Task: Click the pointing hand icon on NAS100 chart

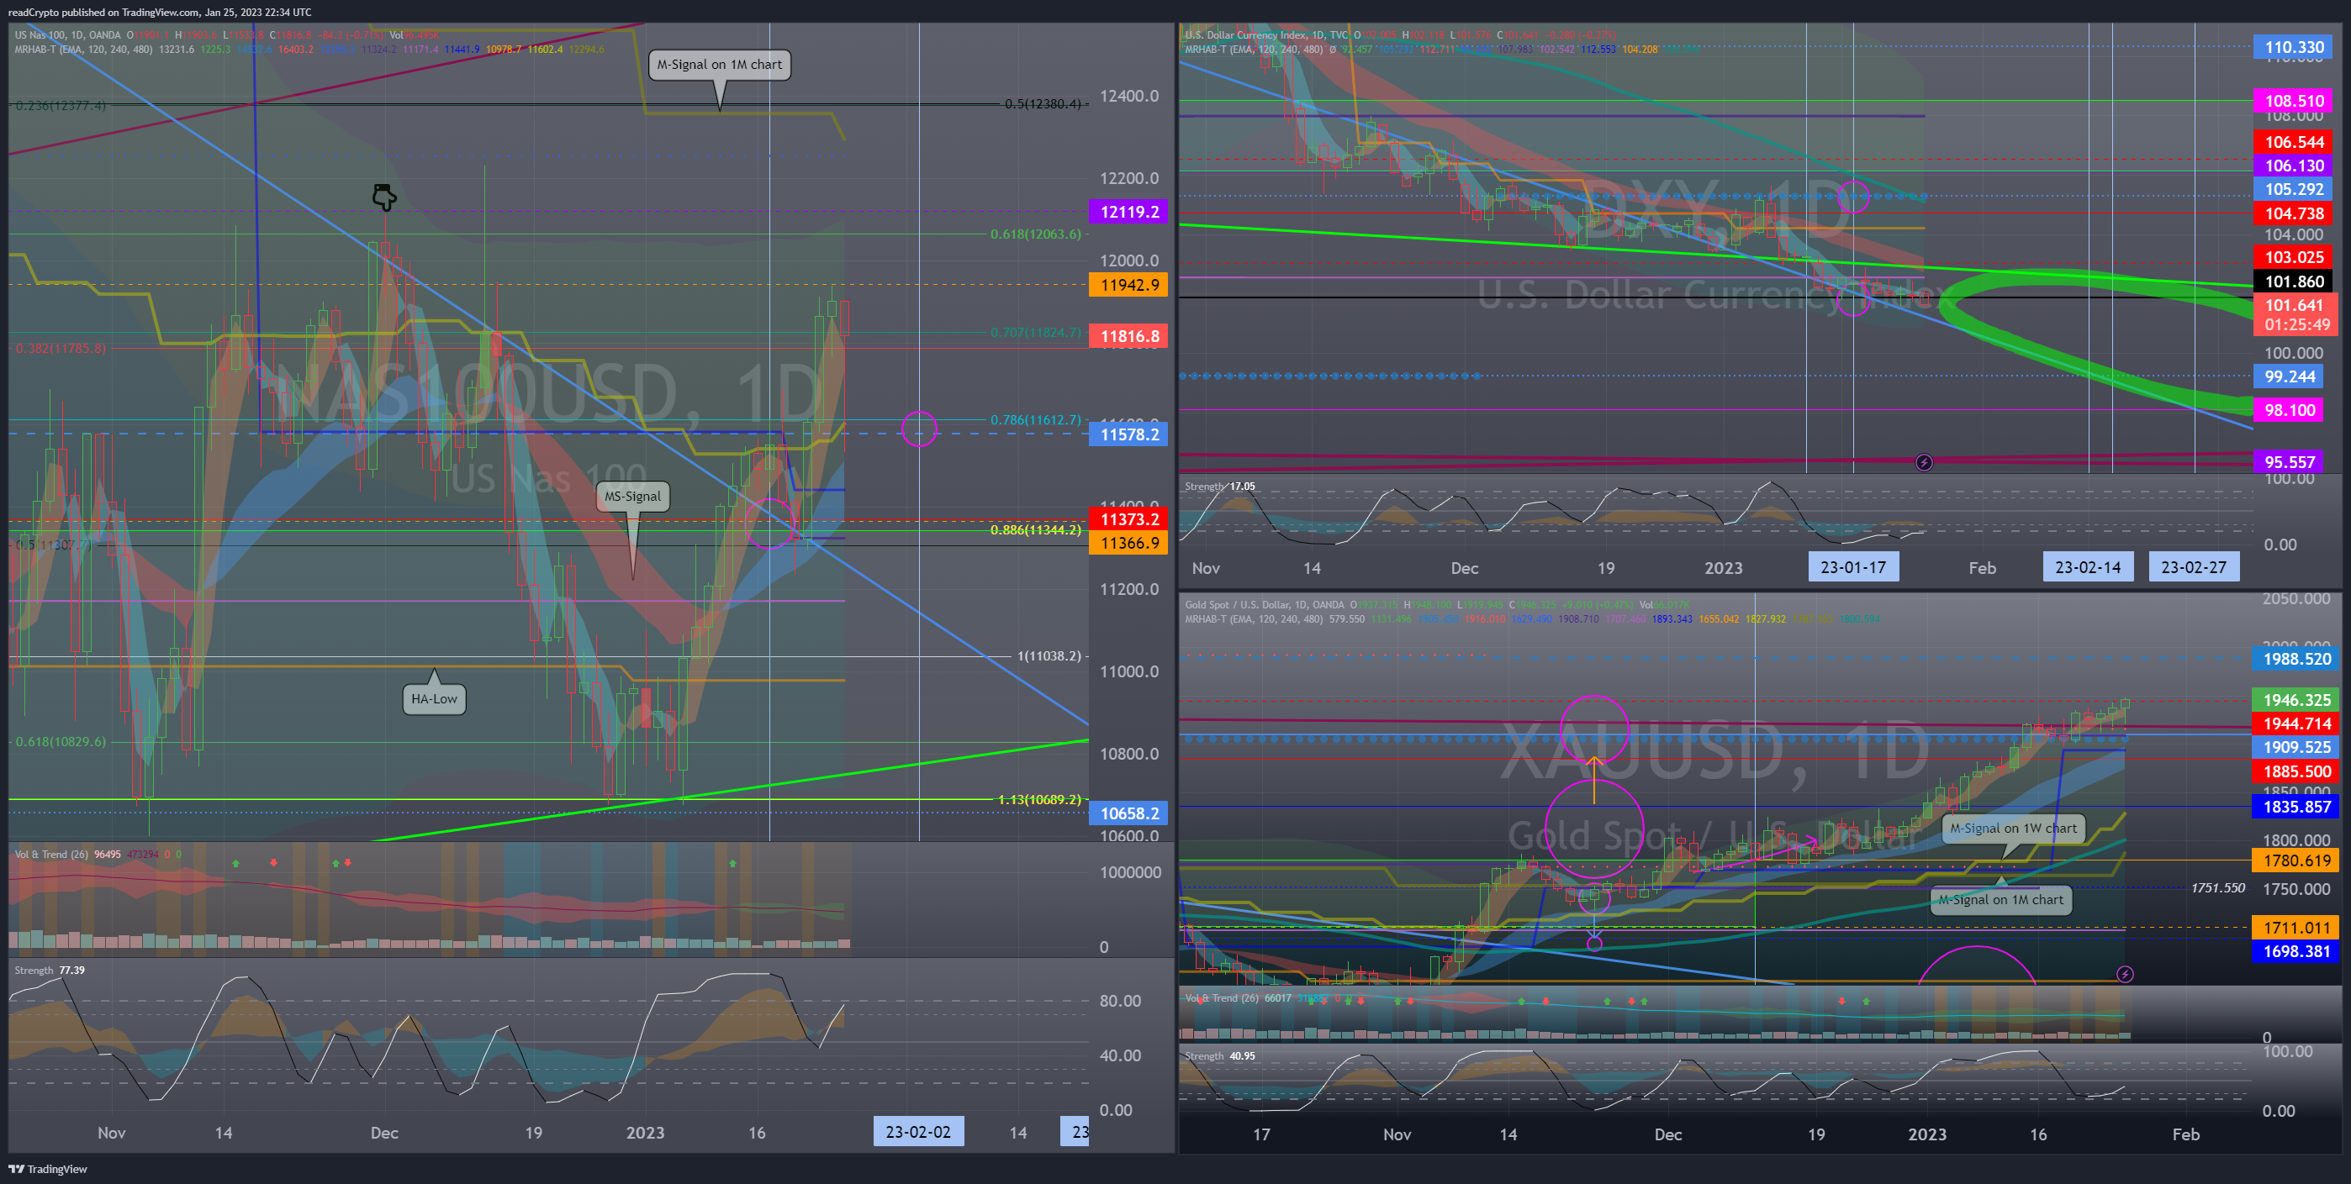Action: [384, 196]
